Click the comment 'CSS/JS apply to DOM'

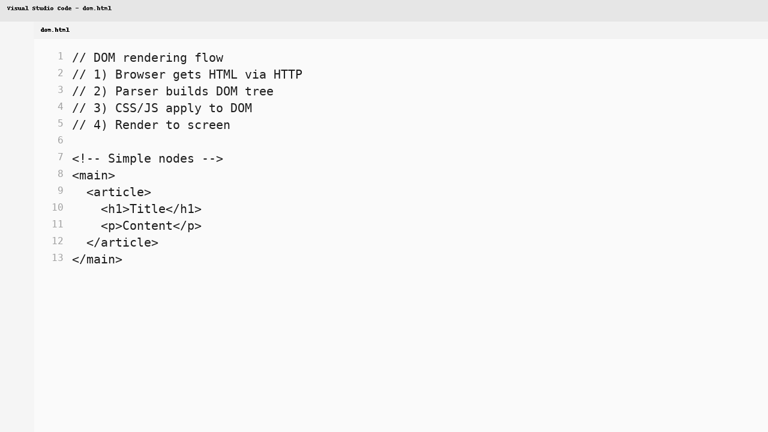coord(162,108)
